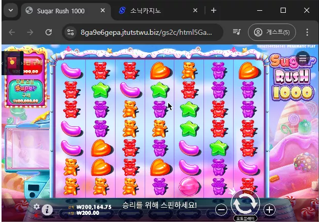
Task: Close the 소닉카지노 tab
Action: [x=195, y=10]
